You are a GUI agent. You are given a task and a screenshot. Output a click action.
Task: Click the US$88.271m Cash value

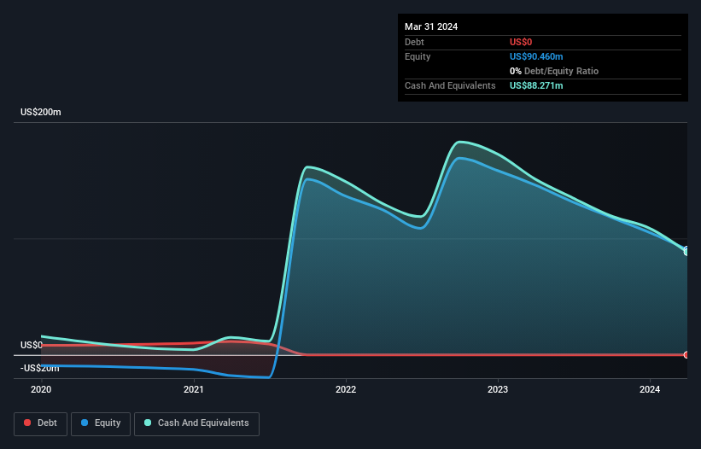[x=536, y=85]
